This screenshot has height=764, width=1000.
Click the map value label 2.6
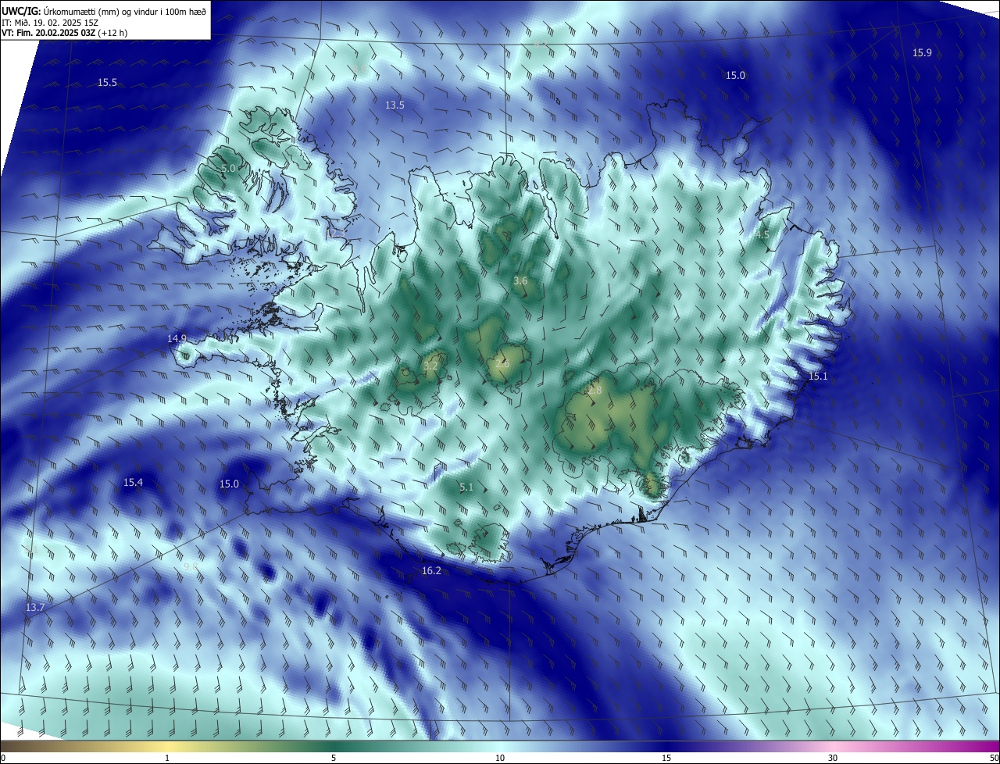point(502,363)
